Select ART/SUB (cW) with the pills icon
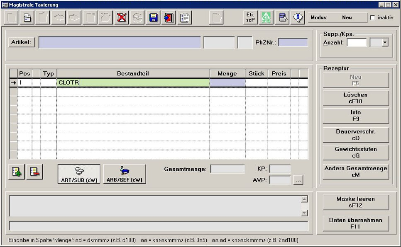This screenshot has height=247, width=401. click(x=78, y=173)
